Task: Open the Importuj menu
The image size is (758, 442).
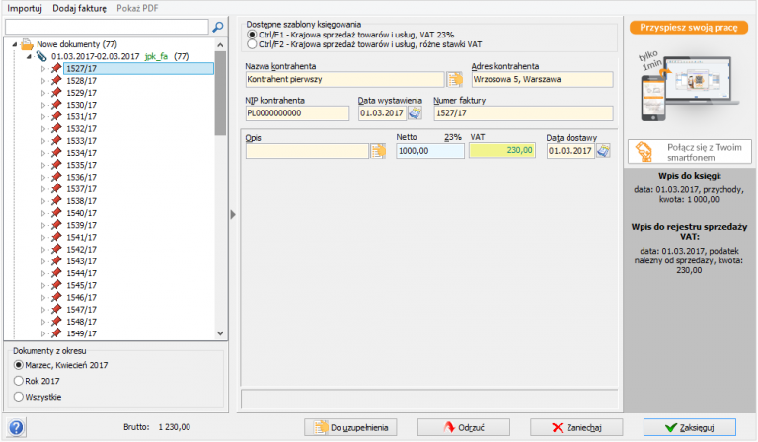Action: click(x=25, y=8)
